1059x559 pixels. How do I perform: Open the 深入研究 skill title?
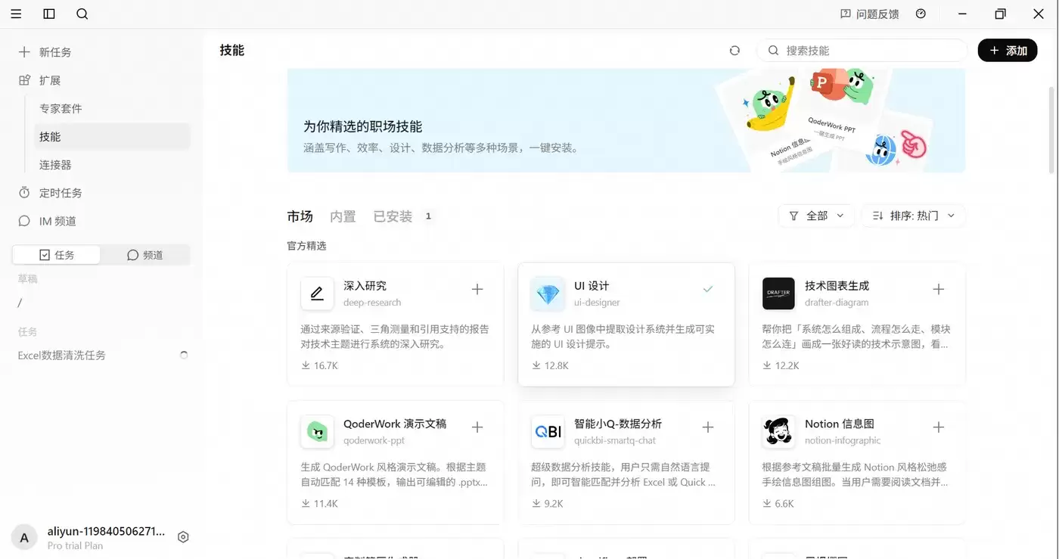(365, 286)
